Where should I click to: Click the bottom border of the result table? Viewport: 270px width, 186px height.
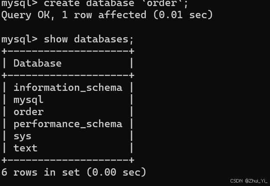click(68, 160)
